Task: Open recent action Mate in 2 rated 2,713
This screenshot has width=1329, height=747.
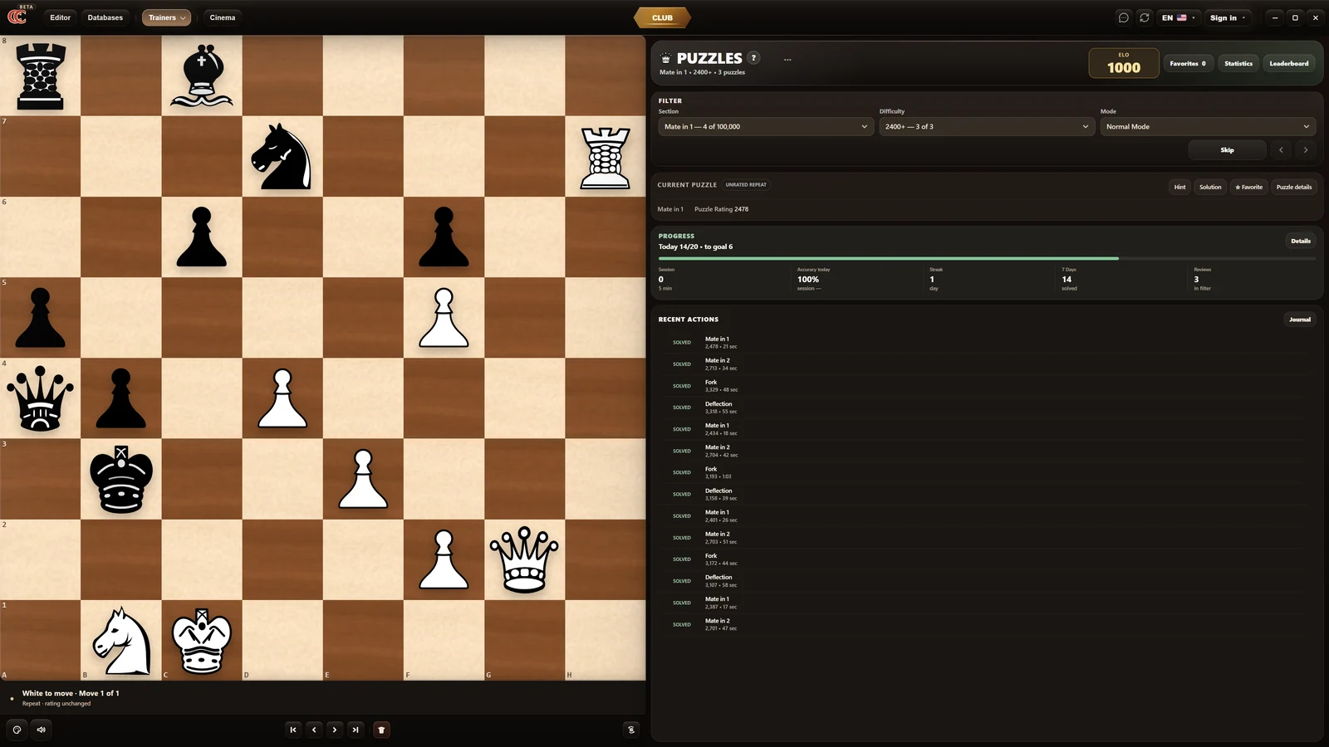Action: tap(987, 364)
